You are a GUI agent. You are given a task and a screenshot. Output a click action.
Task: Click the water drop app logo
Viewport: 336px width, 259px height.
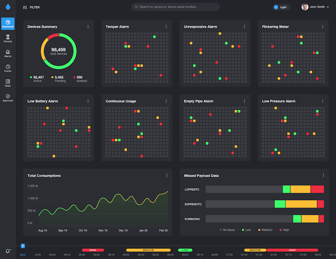click(x=8, y=7)
